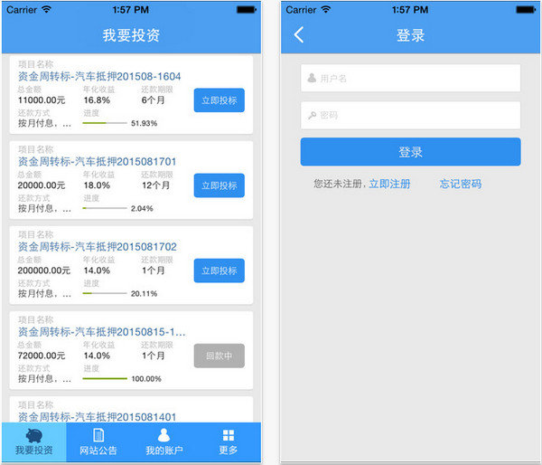Open the 立即注册 link
542x465 pixels.
point(389,184)
